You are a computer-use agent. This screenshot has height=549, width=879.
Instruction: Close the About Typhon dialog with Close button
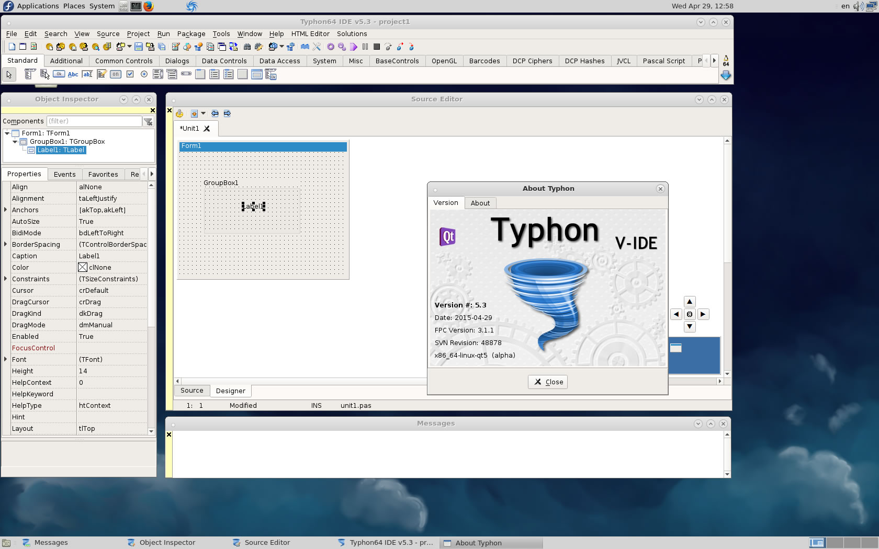[548, 382]
